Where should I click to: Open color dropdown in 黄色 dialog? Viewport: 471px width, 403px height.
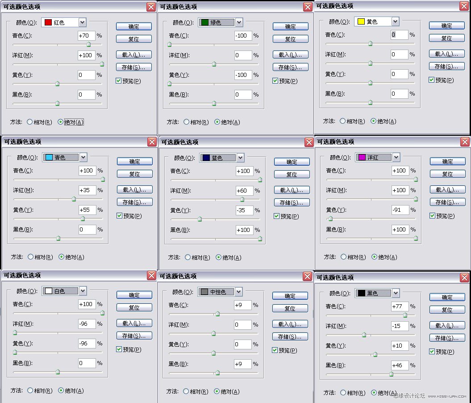pyautogui.click(x=395, y=21)
